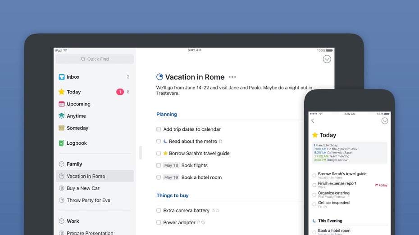This screenshot has width=419, height=235.
Task: Click the red badge on Today
Action: tap(120, 92)
